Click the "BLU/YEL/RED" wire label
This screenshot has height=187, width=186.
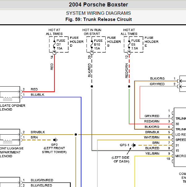tap(41, 185)
